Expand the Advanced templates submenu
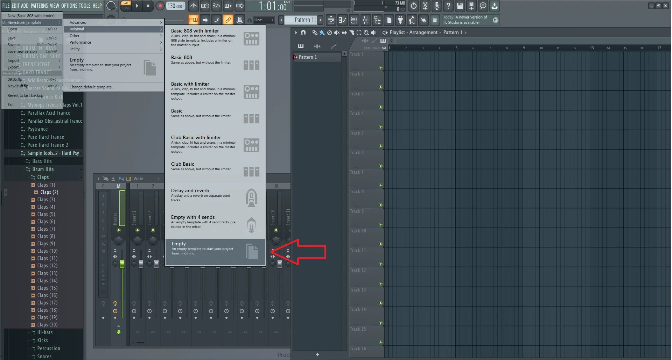 pyautogui.click(x=114, y=22)
